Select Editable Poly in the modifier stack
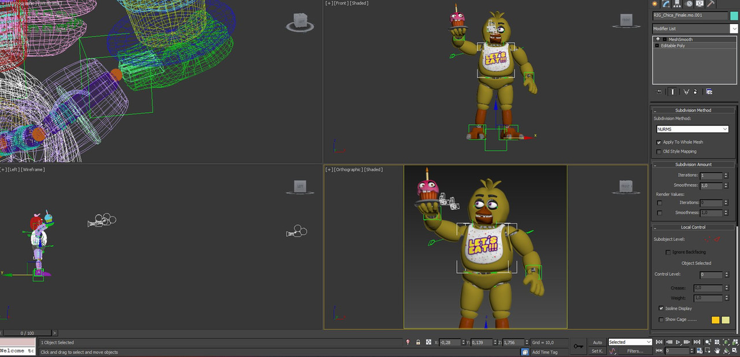The image size is (740, 357). tap(673, 46)
